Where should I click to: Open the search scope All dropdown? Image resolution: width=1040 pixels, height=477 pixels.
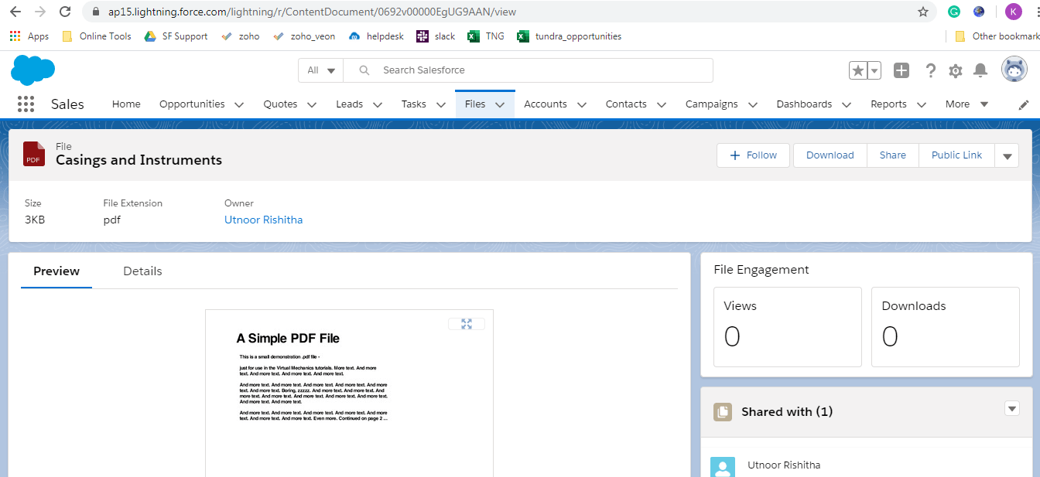(x=320, y=70)
